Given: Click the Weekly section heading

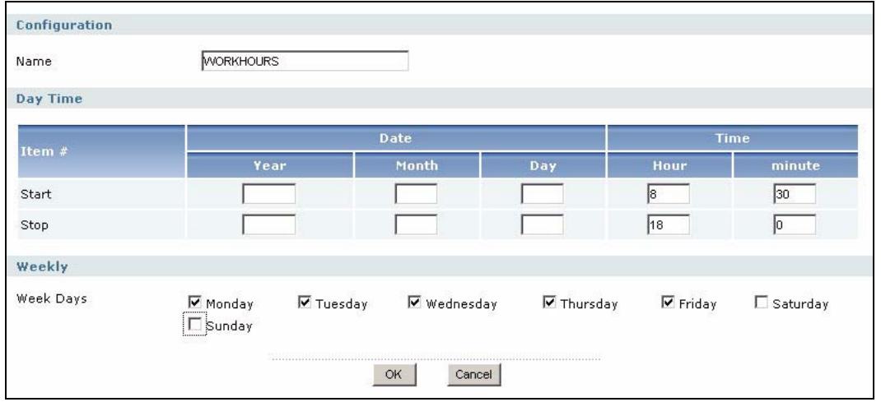Looking at the screenshot, I should 41,266.
